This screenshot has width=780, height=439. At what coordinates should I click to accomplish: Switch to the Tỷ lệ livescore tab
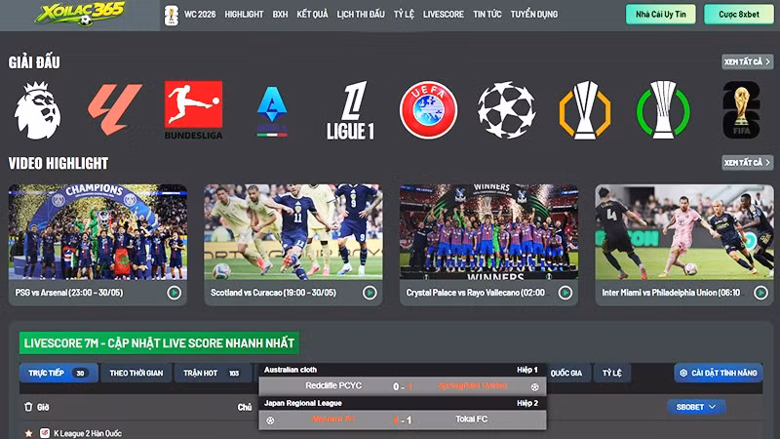[612, 373]
